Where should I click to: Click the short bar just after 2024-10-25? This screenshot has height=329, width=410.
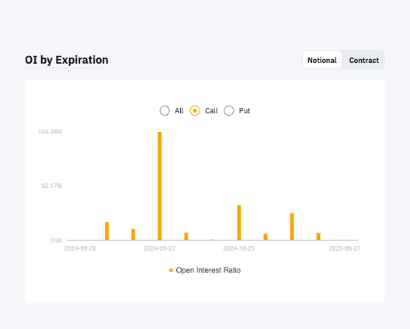(266, 237)
